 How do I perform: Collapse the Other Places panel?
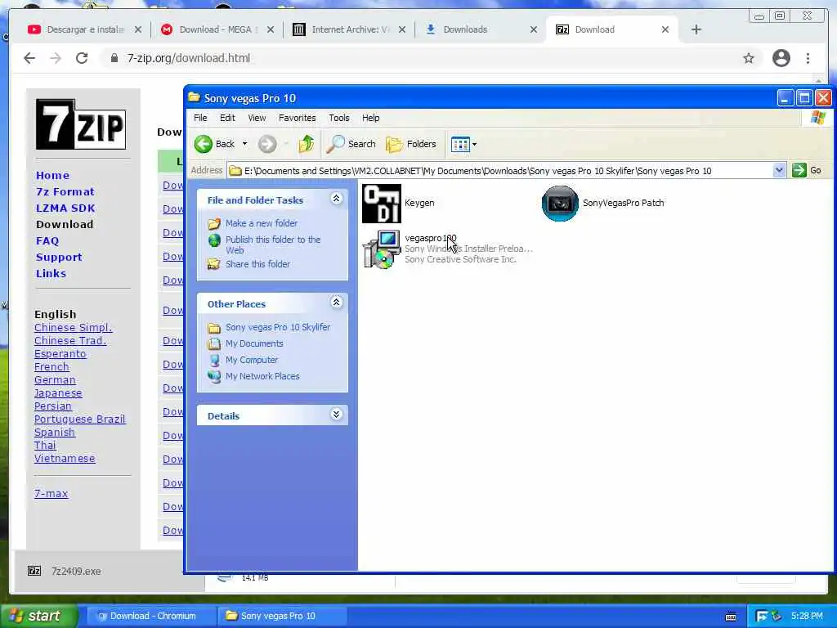coord(336,303)
